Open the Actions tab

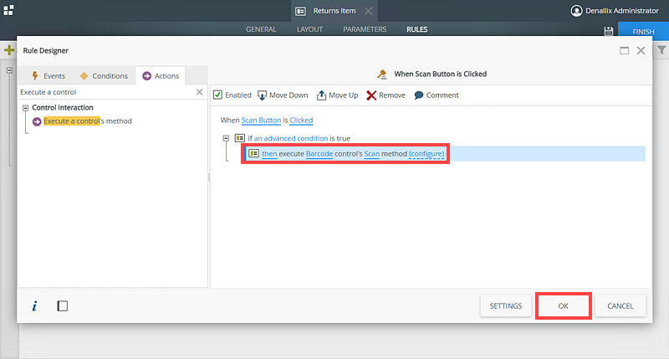(161, 76)
